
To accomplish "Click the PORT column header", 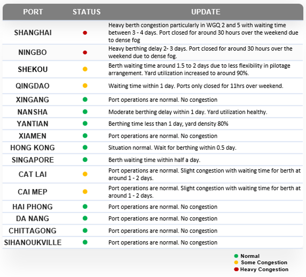I will 33,12.
